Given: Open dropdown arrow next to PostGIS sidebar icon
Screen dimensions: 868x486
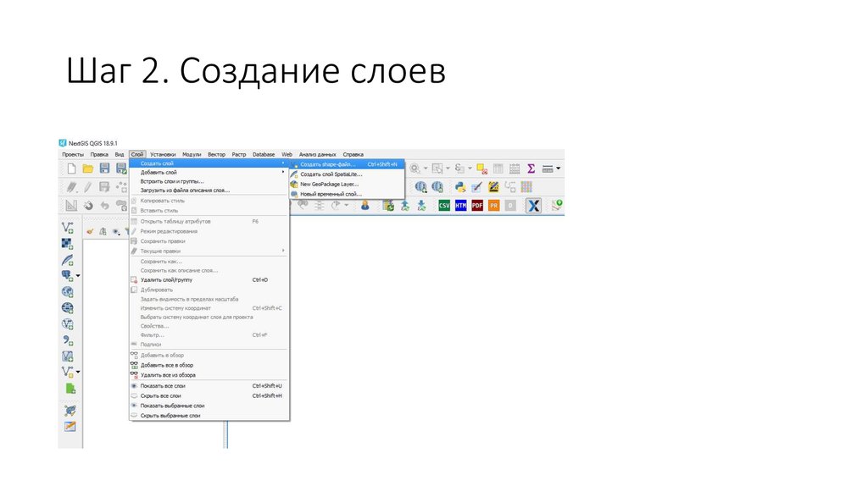Looking at the screenshot, I should pyautogui.click(x=78, y=276).
